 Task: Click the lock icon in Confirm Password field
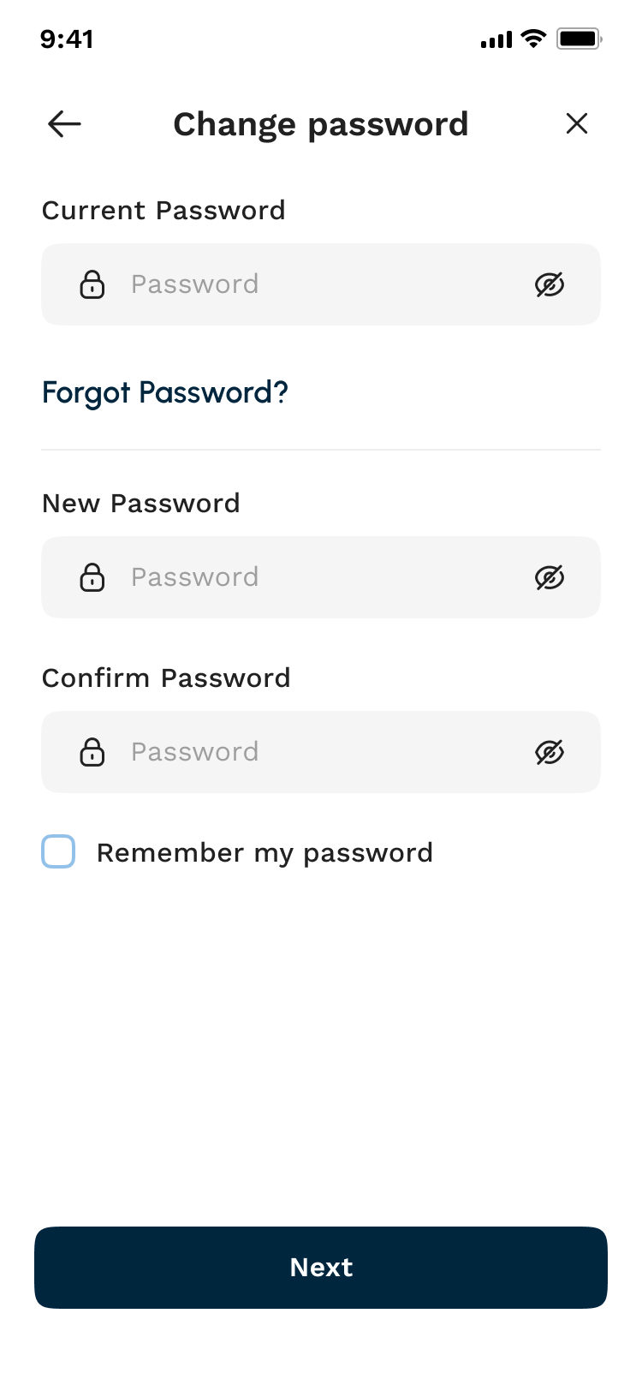pos(92,751)
